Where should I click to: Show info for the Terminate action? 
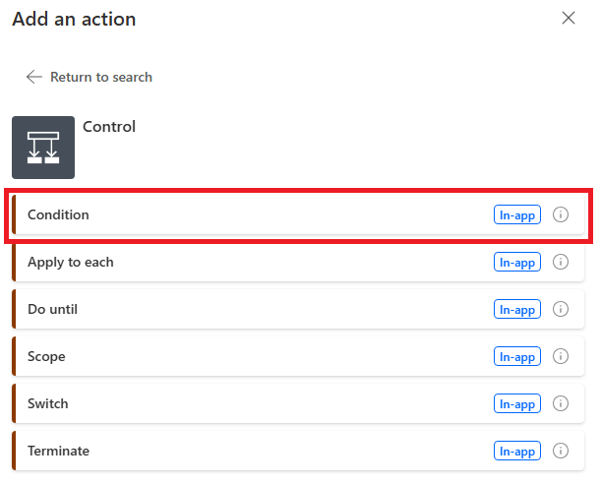(x=561, y=451)
